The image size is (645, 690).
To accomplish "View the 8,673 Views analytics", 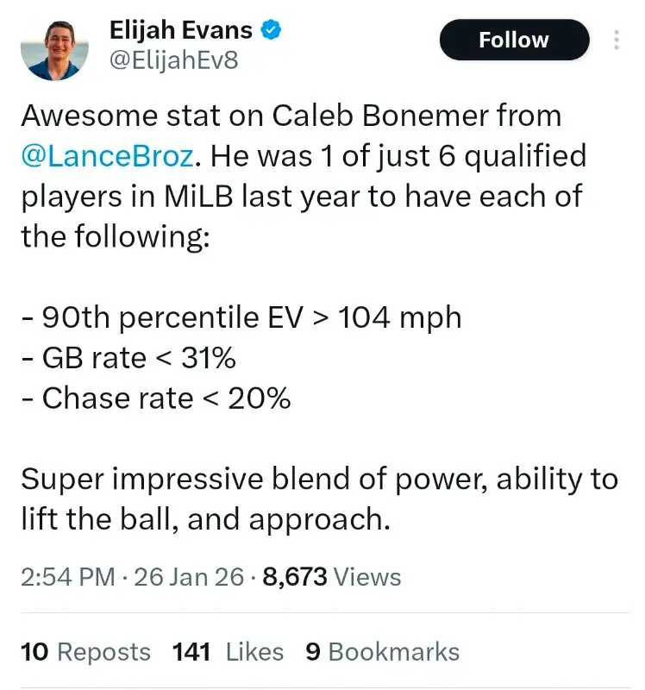I will (332, 577).
